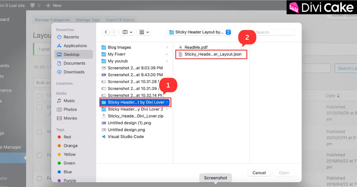Open Manage Tags tab in WordPress
357x187 pixels.
(88, 20)
